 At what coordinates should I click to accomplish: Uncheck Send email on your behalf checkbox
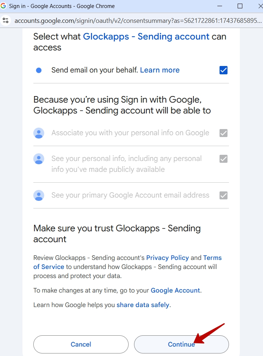coord(224,70)
